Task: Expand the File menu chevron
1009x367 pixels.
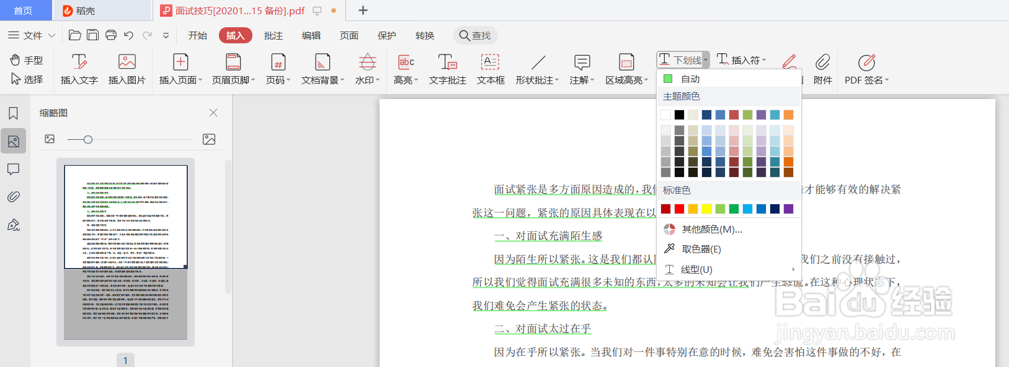Action: tap(51, 35)
